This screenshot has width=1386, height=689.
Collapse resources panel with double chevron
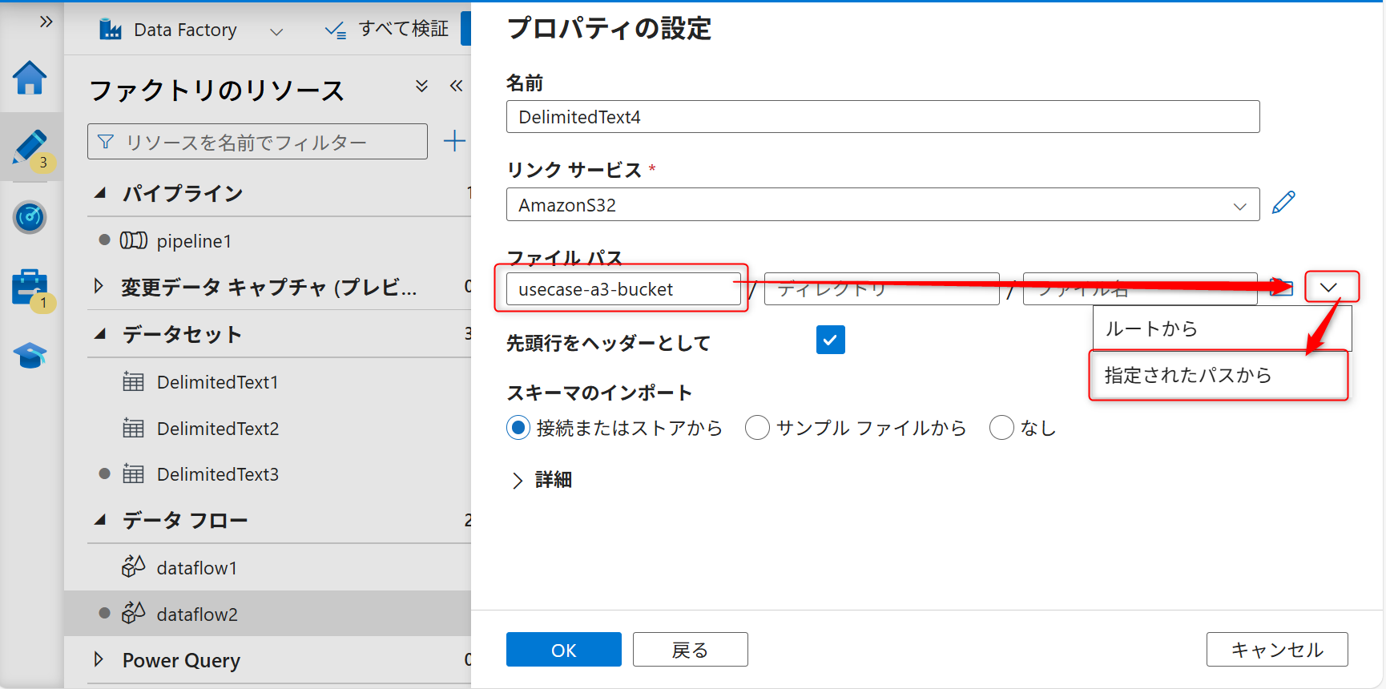[x=456, y=87]
